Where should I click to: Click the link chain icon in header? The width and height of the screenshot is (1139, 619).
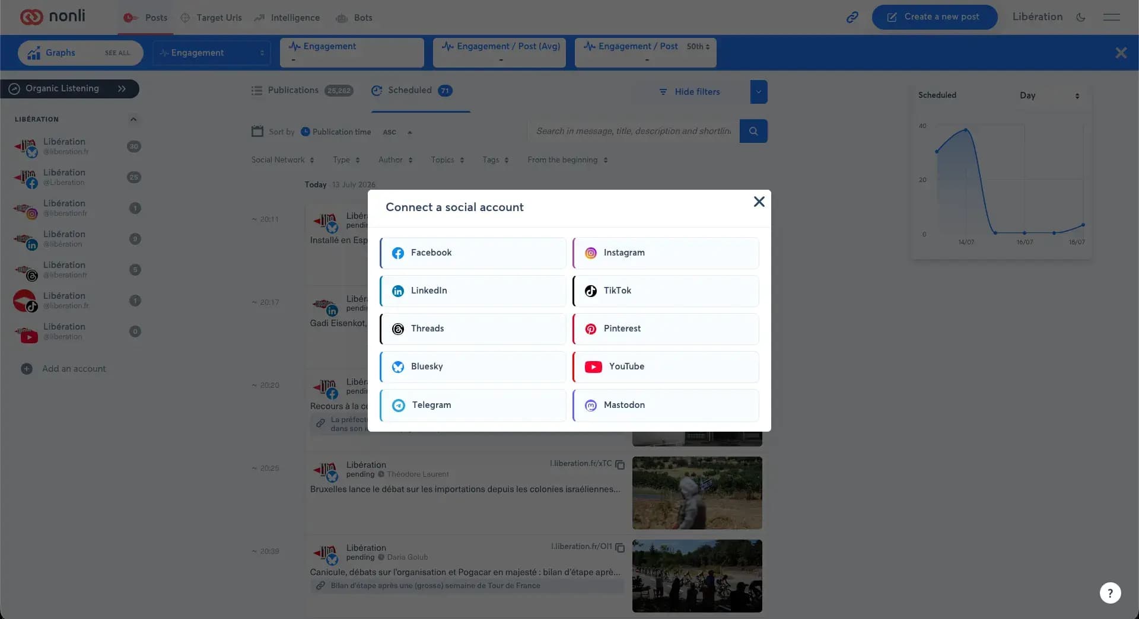[x=852, y=17]
